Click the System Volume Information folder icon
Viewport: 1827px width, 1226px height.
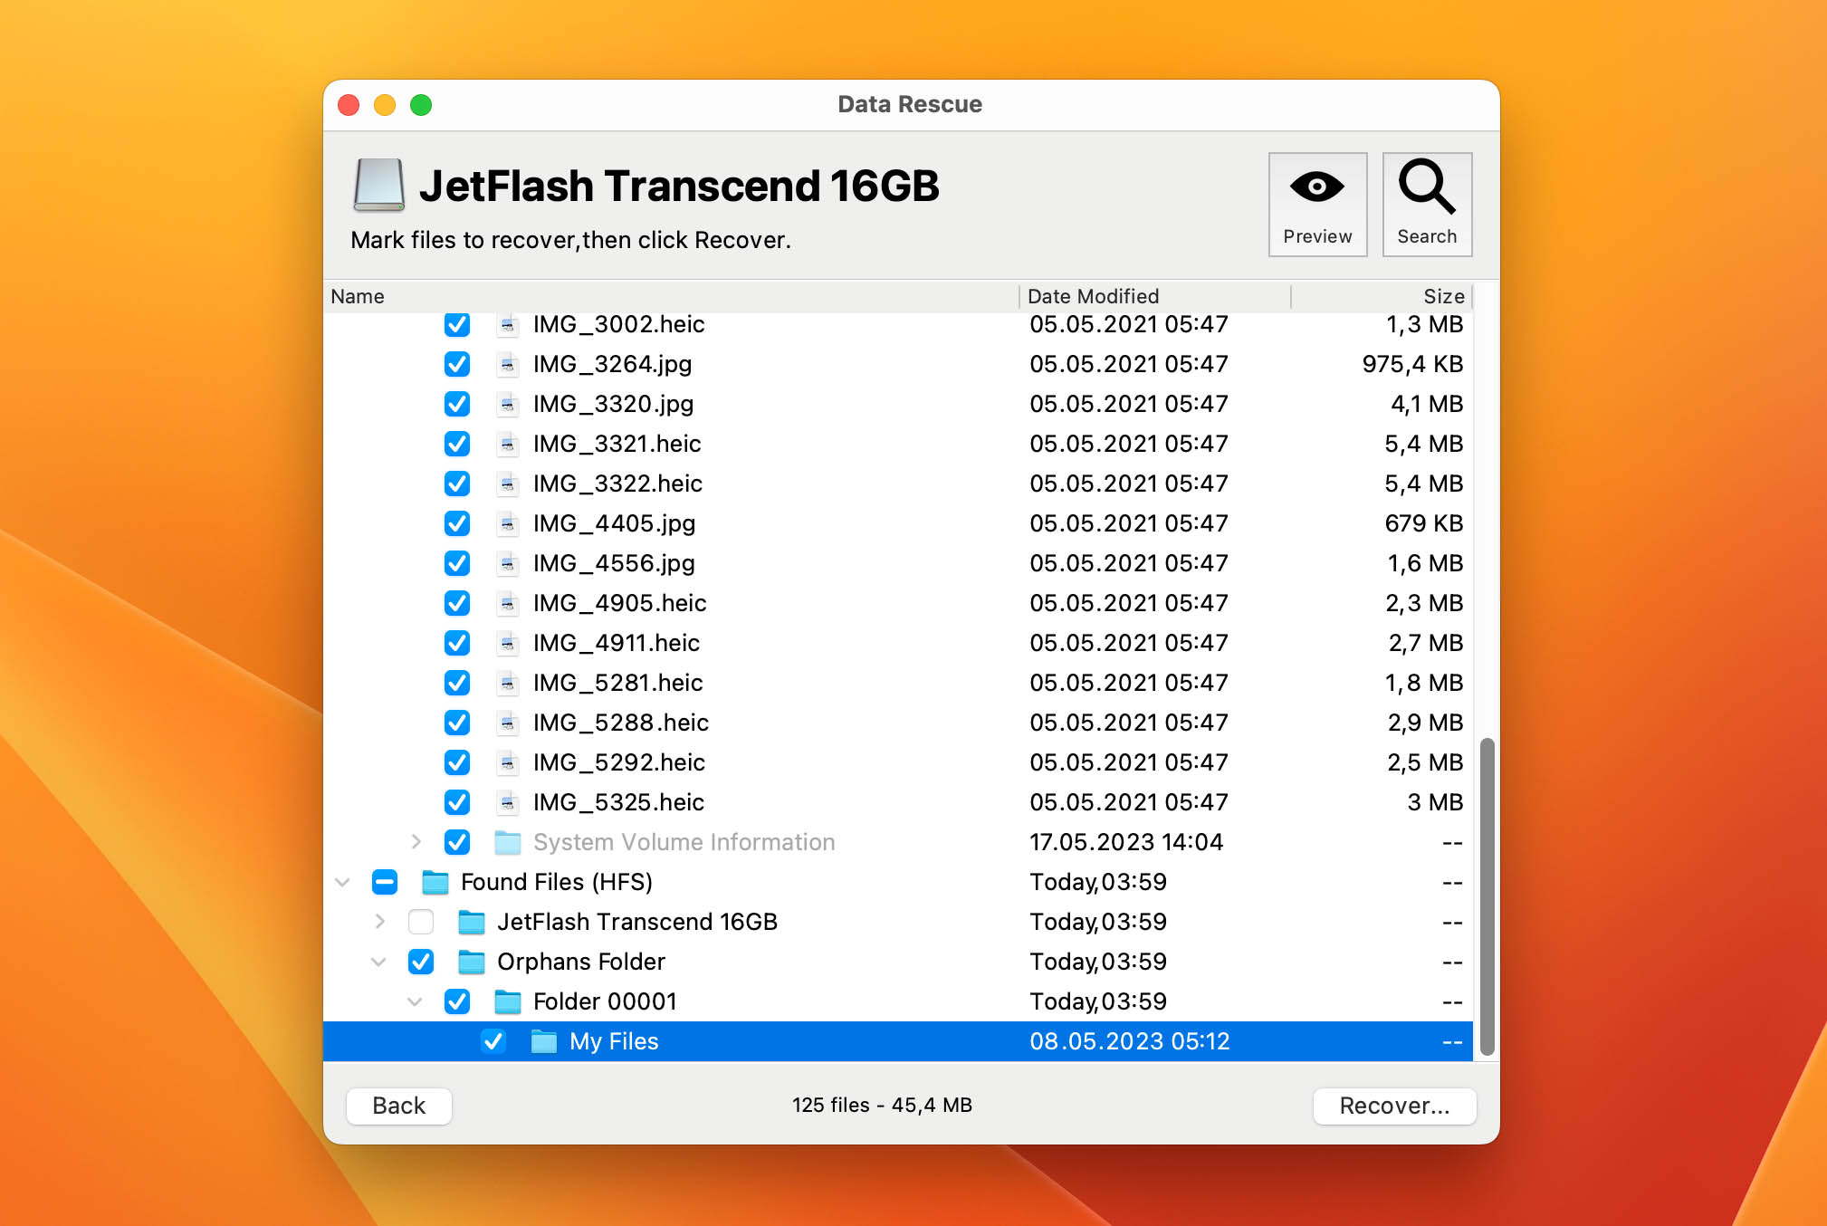pos(508,843)
